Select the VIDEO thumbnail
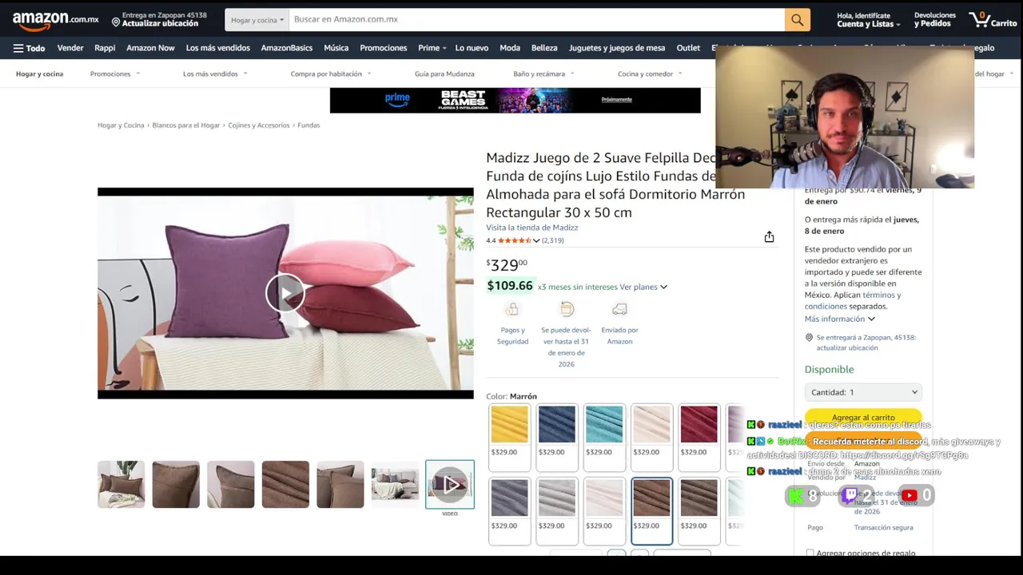 (x=450, y=484)
